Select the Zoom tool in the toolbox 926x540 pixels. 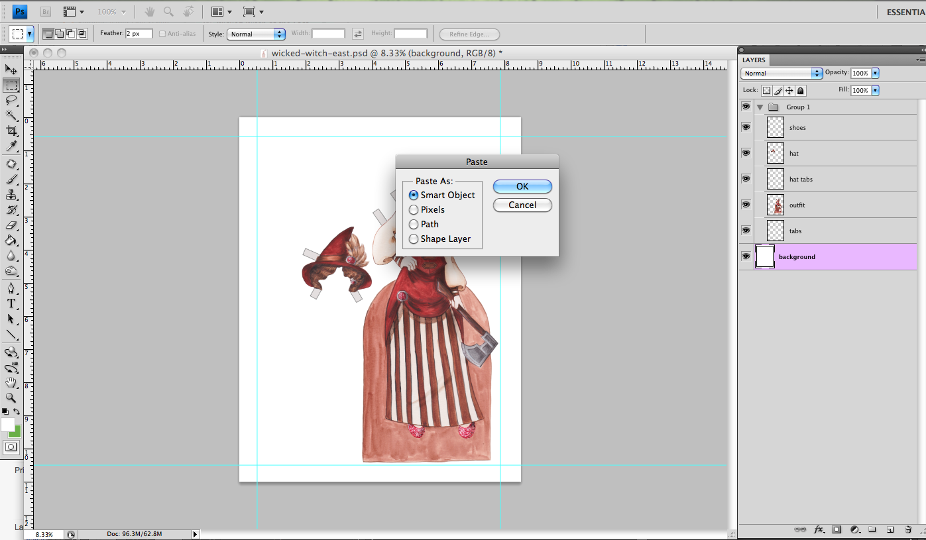pyautogui.click(x=11, y=398)
